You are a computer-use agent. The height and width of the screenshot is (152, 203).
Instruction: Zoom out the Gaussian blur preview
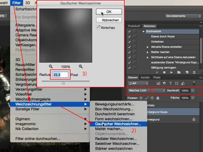[51, 67]
